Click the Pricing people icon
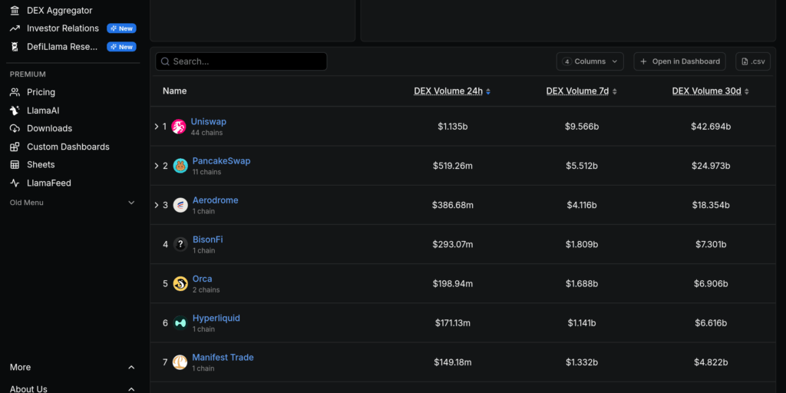786x393 pixels. (x=15, y=92)
